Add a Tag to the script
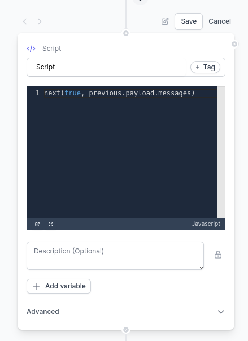248x341 pixels. click(x=205, y=67)
